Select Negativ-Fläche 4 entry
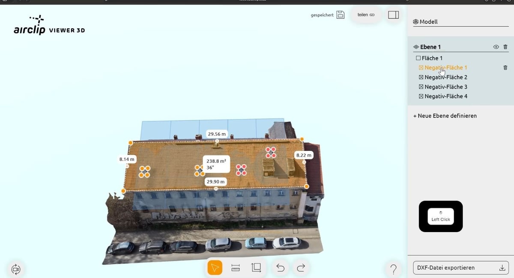Viewport: 514px width, 278px height. [446, 96]
